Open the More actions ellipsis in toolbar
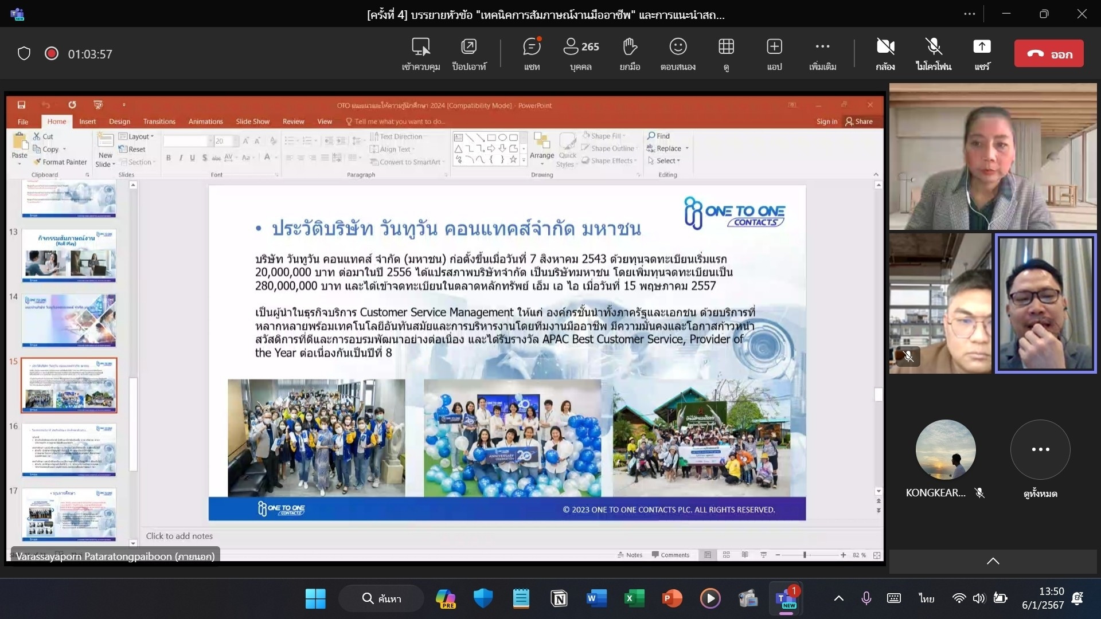The height and width of the screenshot is (619, 1101). click(822, 54)
